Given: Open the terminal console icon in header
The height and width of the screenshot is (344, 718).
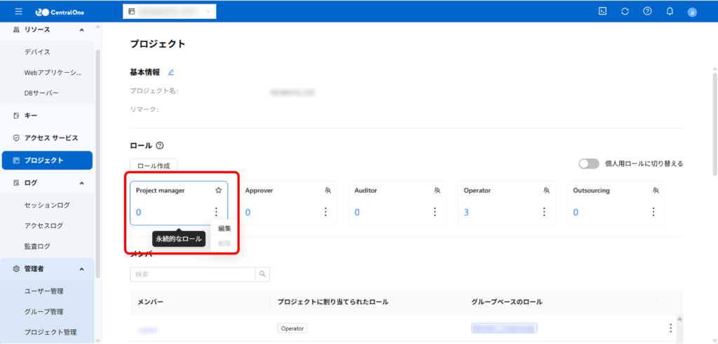Looking at the screenshot, I should (602, 11).
